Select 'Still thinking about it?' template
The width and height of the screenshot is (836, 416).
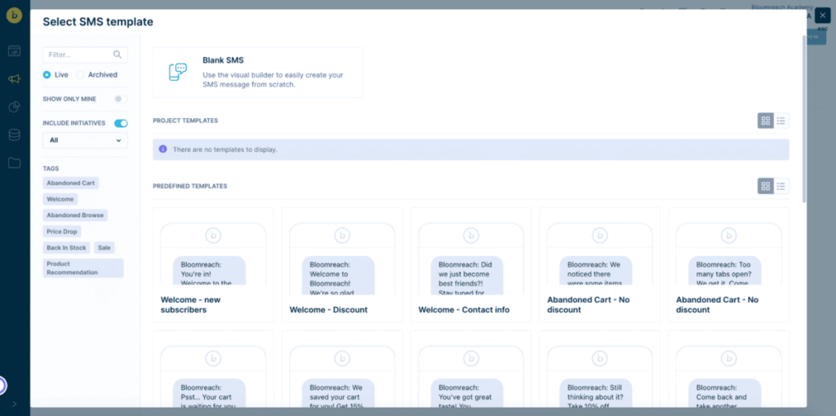click(600, 370)
